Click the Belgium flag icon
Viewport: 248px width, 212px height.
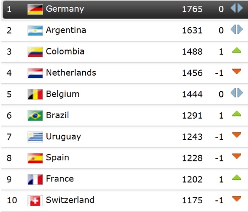(35, 94)
